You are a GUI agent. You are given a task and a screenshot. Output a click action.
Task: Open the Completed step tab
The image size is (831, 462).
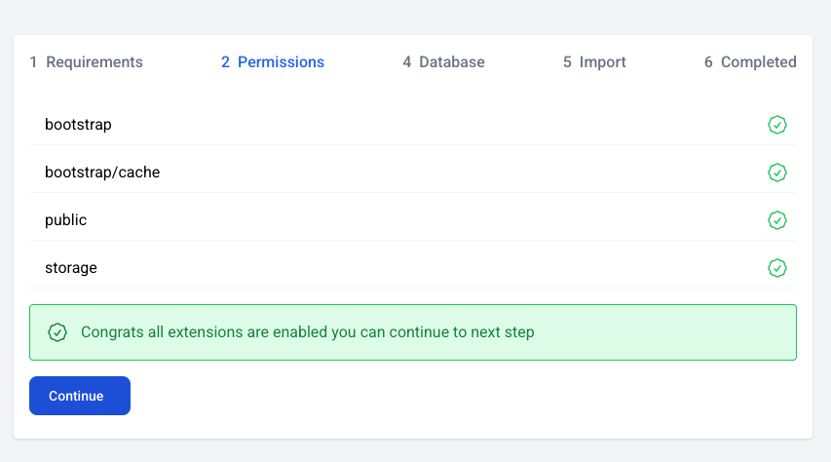tap(750, 62)
